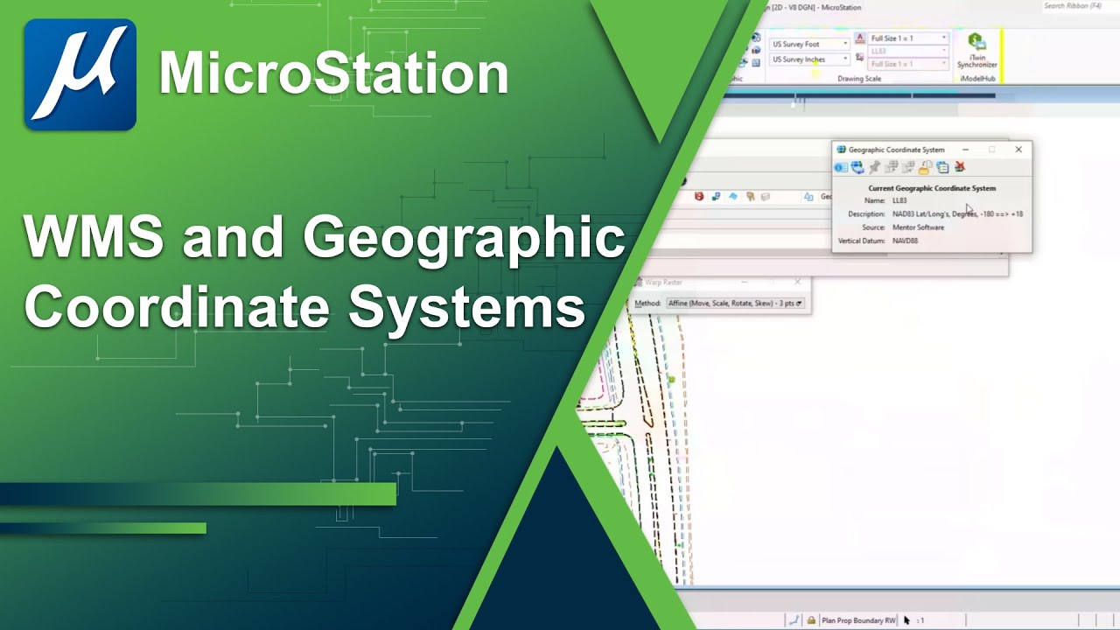The width and height of the screenshot is (1120, 630).
Task: Click the blue diamond icon in Raster Manager toolbar
Action: pos(733,196)
